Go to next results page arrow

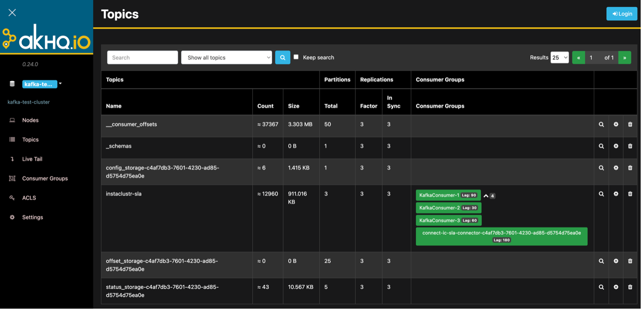click(x=624, y=57)
